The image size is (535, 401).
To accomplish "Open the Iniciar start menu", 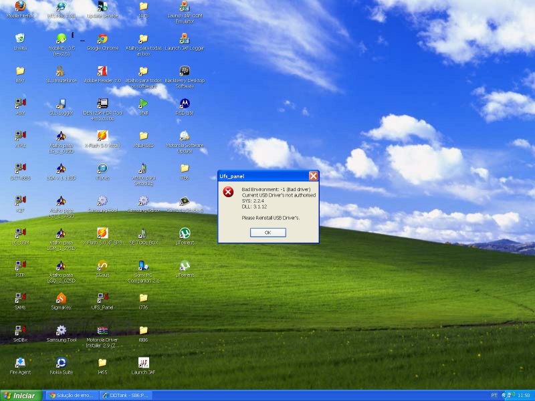I will point(21,396).
